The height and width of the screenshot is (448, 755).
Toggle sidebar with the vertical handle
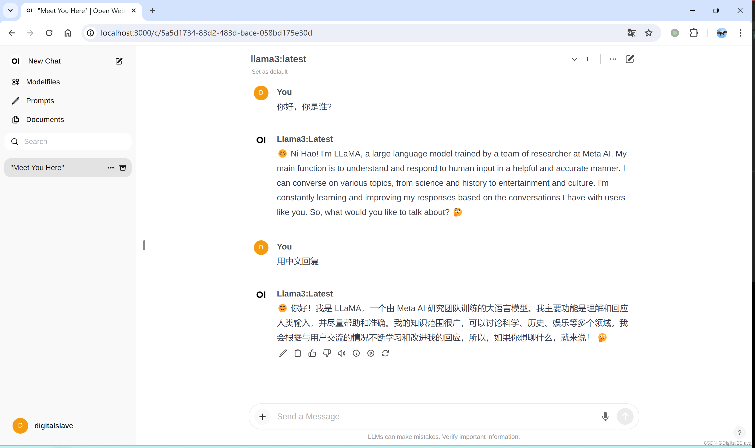[144, 245]
